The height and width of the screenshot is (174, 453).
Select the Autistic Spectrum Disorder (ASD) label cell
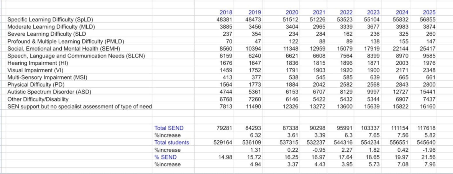click(49, 92)
